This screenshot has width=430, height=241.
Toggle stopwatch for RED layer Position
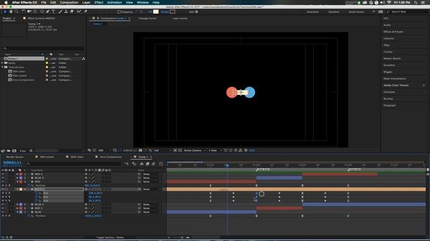[x=28, y=185]
